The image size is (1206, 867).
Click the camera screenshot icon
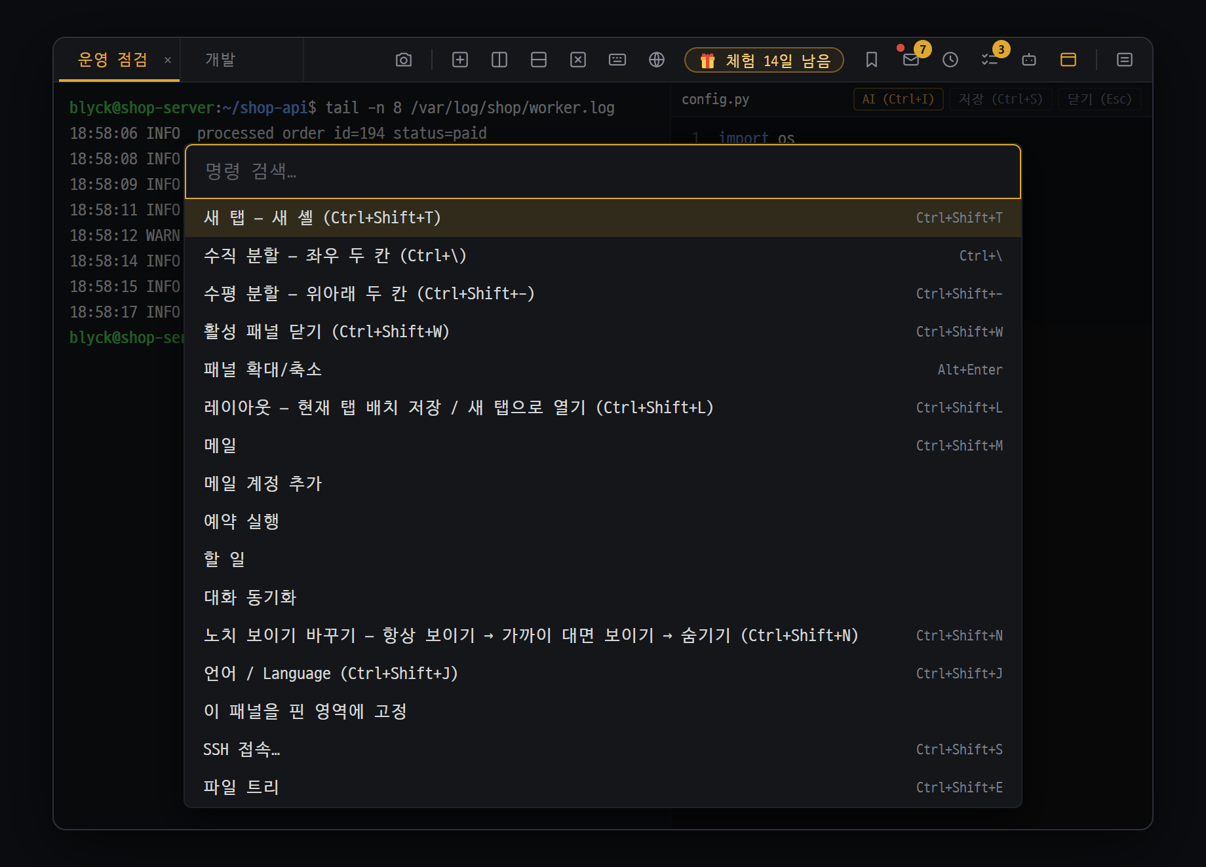(404, 60)
